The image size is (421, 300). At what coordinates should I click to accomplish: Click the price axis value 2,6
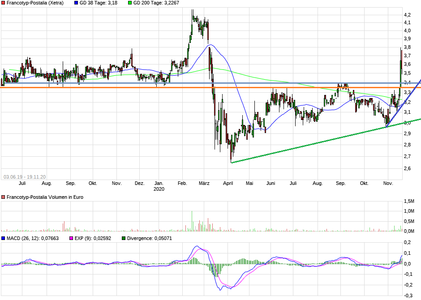[407, 168]
